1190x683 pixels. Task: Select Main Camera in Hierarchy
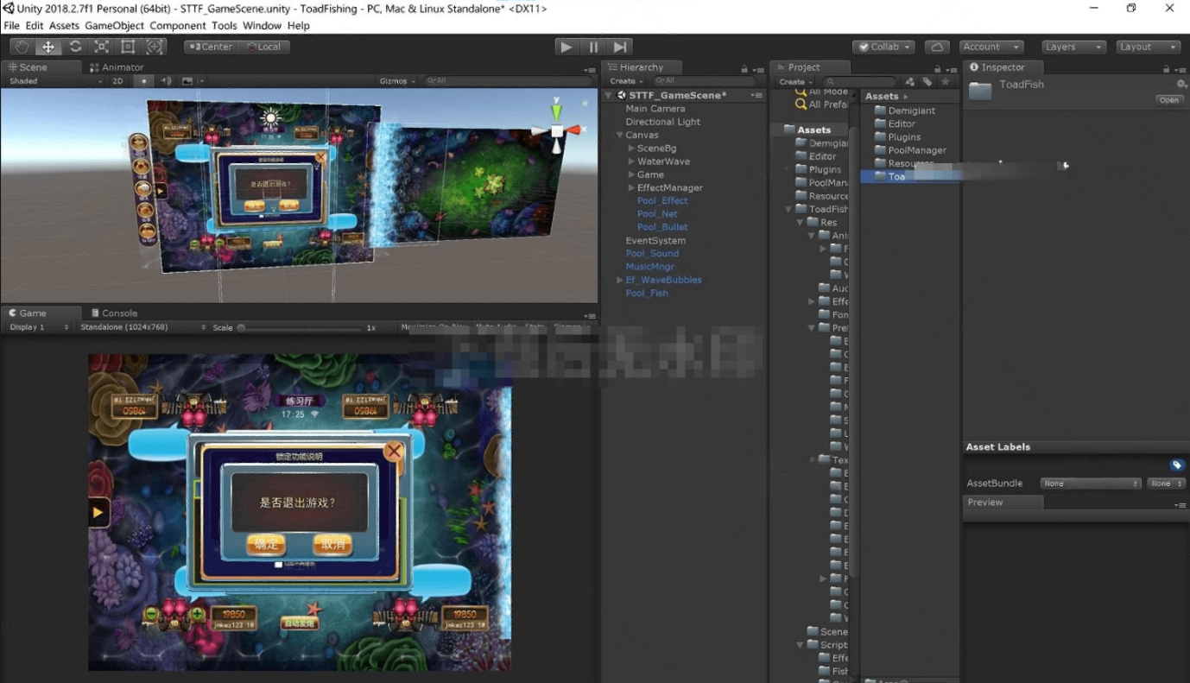tap(655, 109)
